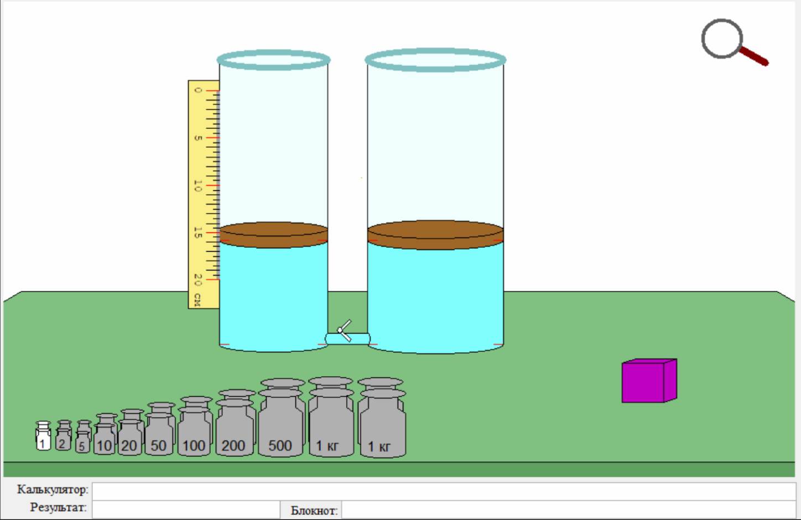Pick the 200 gram weight

point(236,423)
